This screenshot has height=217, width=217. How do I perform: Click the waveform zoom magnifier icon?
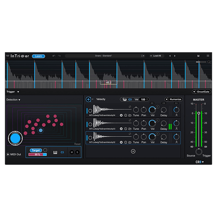coord(209,62)
